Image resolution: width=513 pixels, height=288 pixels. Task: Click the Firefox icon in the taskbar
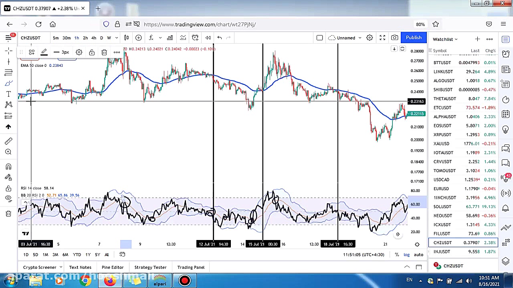tap(110, 281)
